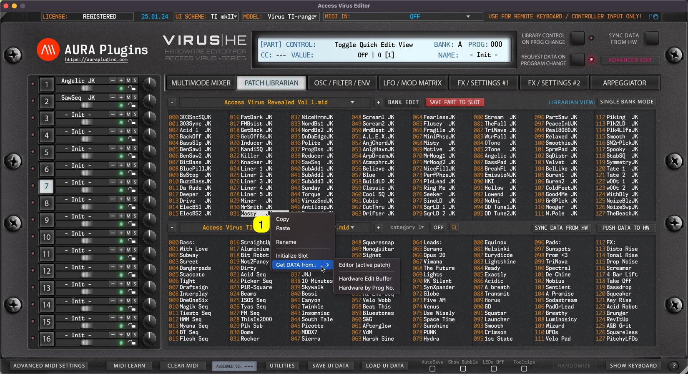Click the search magnifier icon in lower bank

454,228
